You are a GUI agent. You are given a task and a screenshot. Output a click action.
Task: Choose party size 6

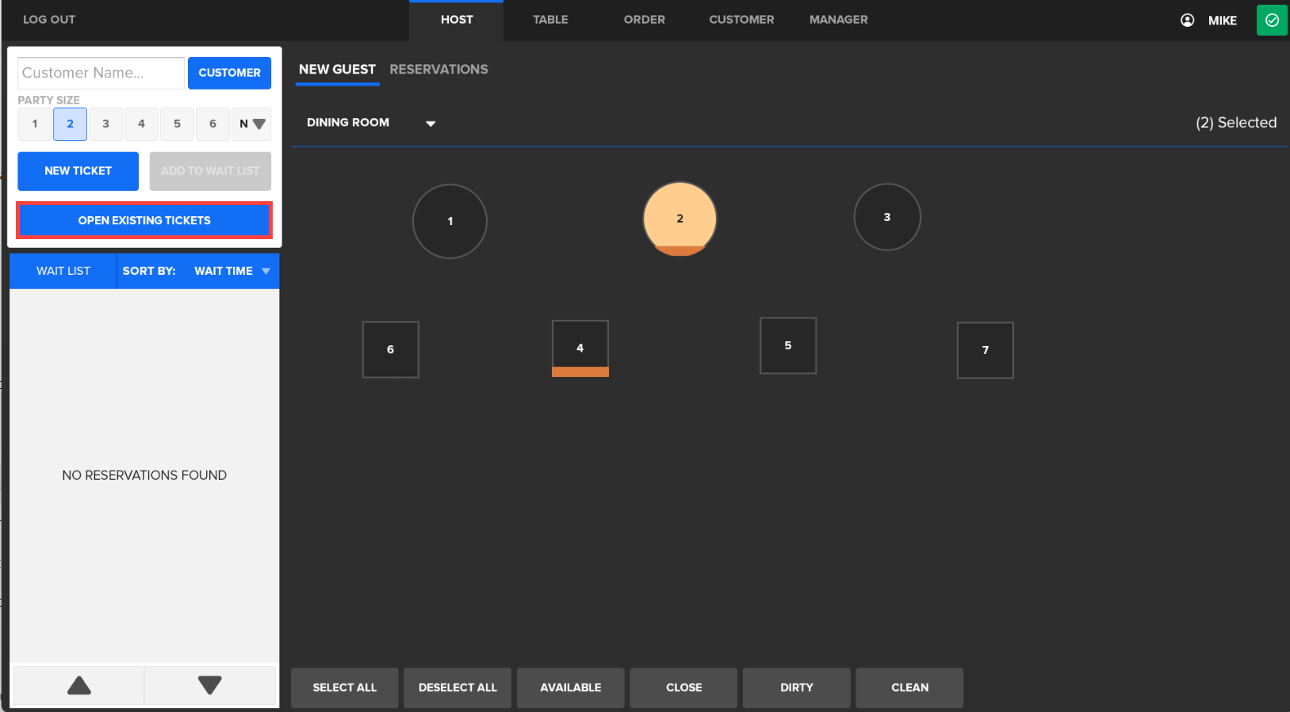point(212,124)
